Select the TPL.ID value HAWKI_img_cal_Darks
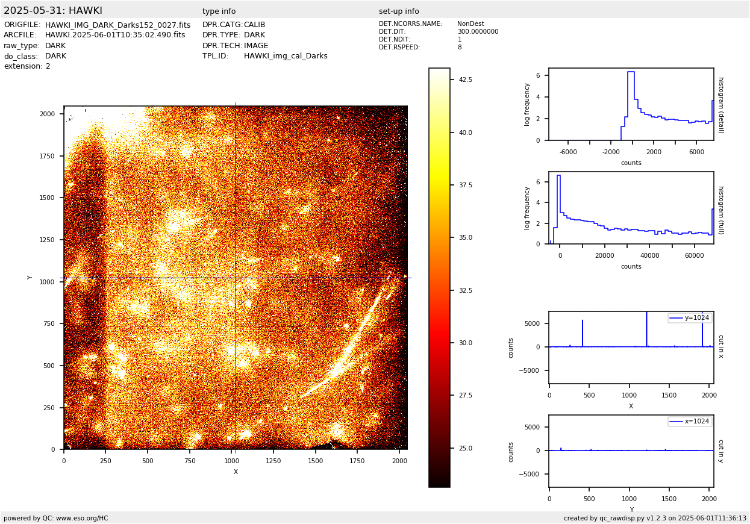The width and height of the screenshot is (750, 524). point(286,56)
